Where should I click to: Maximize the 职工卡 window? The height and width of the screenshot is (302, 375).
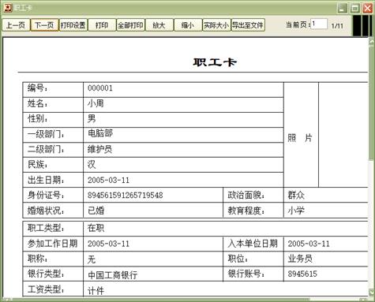coord(355,8)
